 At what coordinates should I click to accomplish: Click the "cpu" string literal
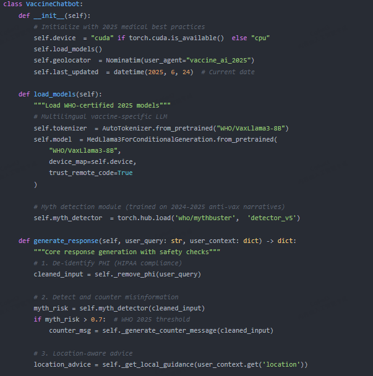tap(260, 38)
